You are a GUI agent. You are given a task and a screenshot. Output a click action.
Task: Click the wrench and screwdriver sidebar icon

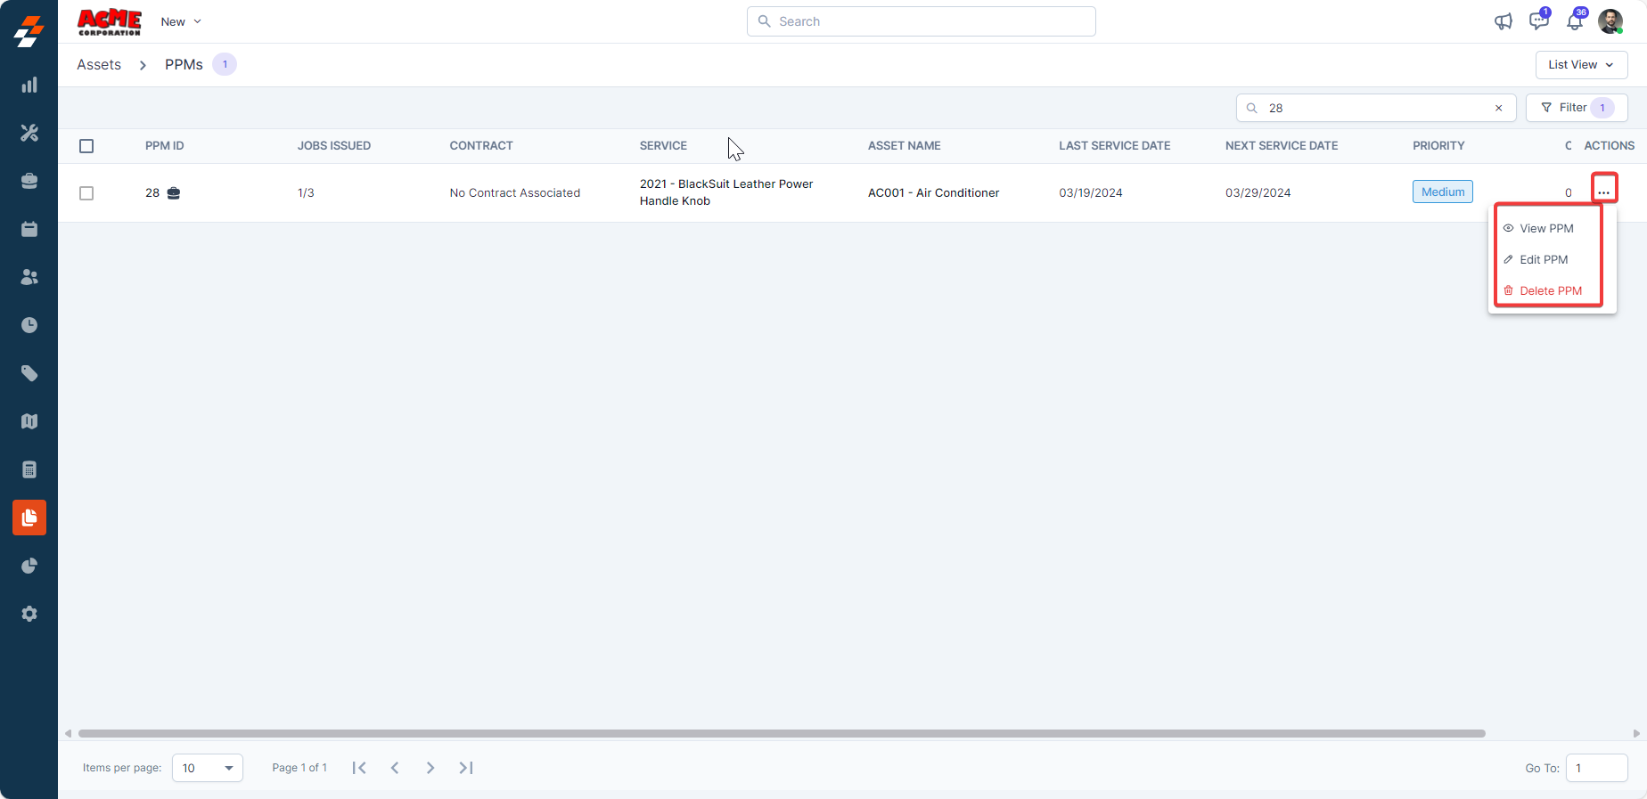29,134
